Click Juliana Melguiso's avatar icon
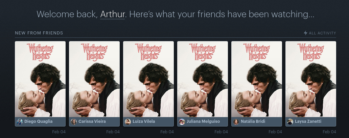The image size is (349, 138). [x=182, y=121]
